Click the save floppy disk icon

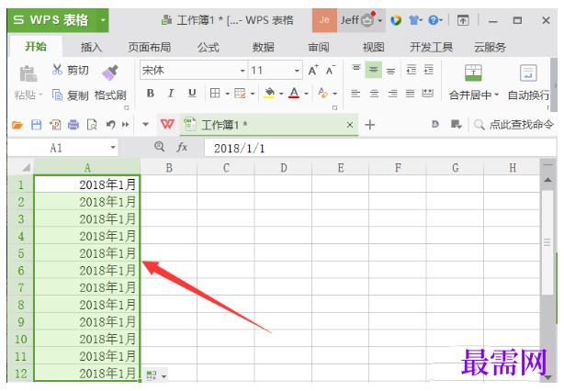click(37, 125)
